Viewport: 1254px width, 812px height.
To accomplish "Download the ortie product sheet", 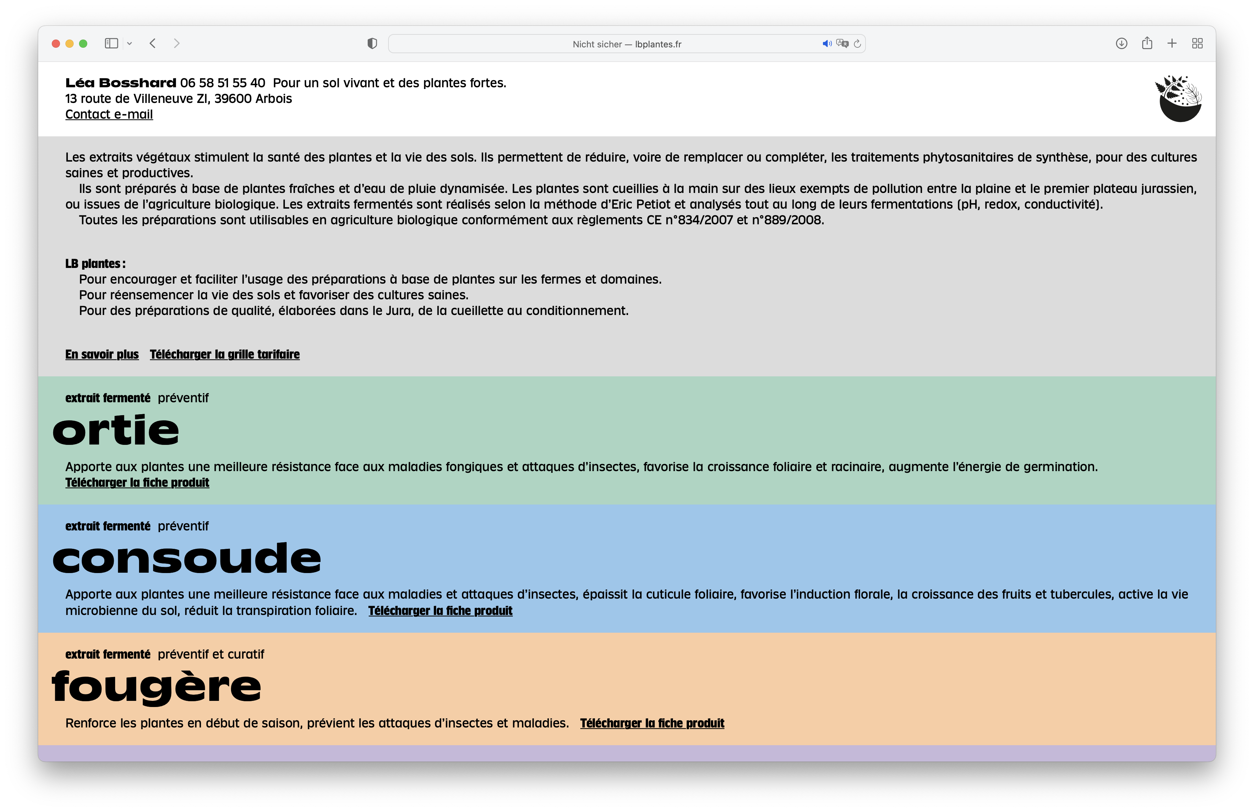I will [137, 483].
